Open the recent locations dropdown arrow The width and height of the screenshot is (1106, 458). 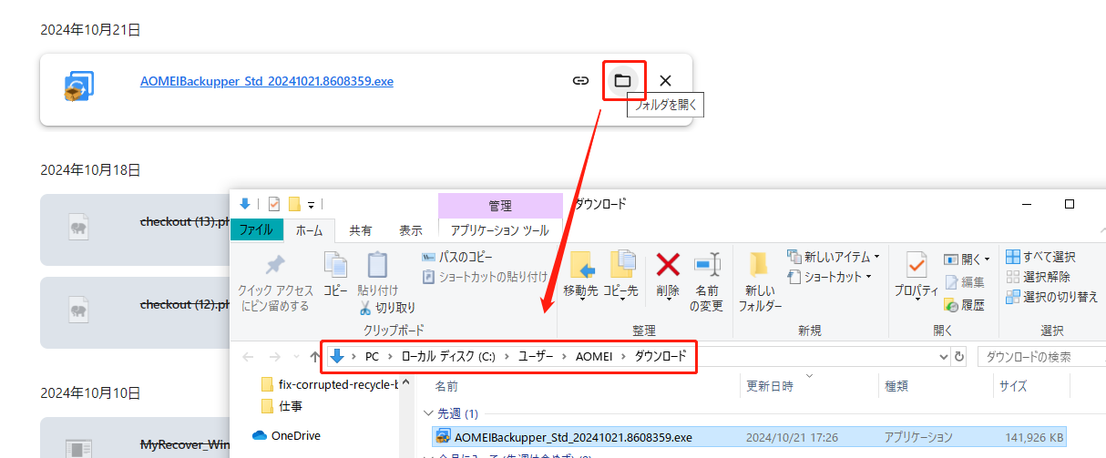pos(295,357)
